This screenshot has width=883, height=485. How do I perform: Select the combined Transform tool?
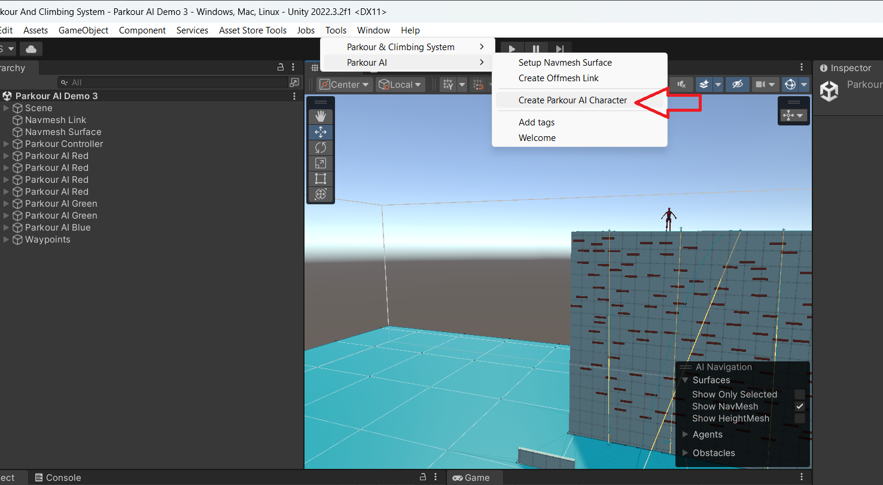321,194
